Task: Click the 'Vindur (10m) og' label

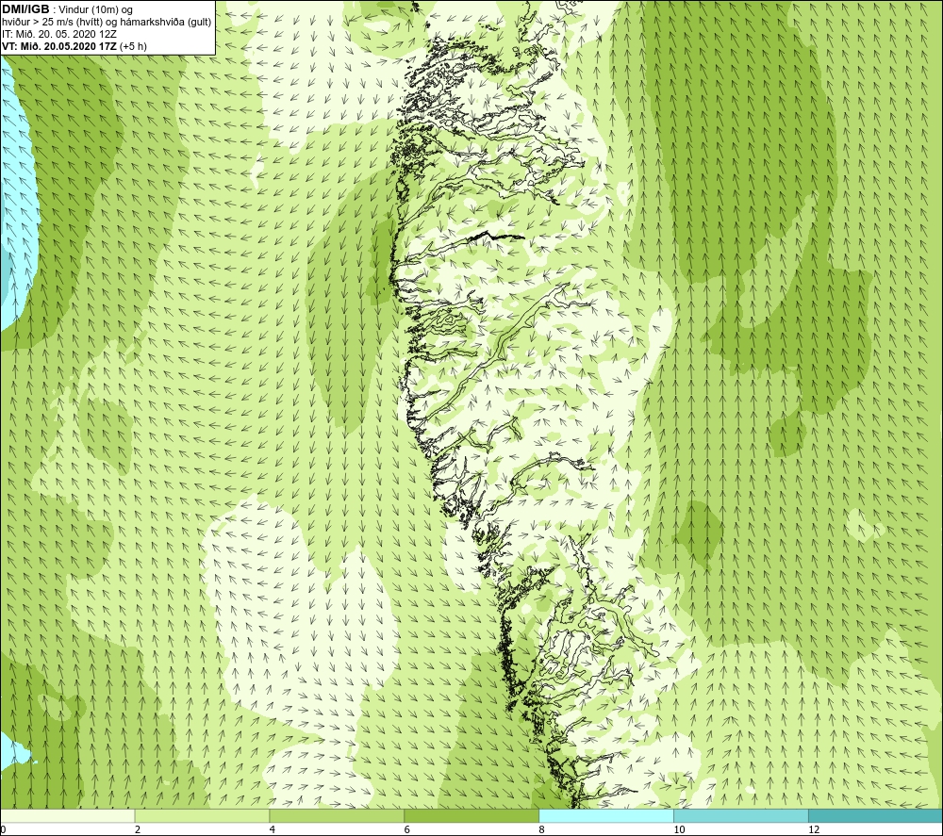Action: tap(95, 10)
